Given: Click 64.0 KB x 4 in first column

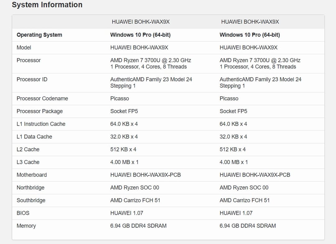Looking at the screenshot, I should (x=124, y=124).
